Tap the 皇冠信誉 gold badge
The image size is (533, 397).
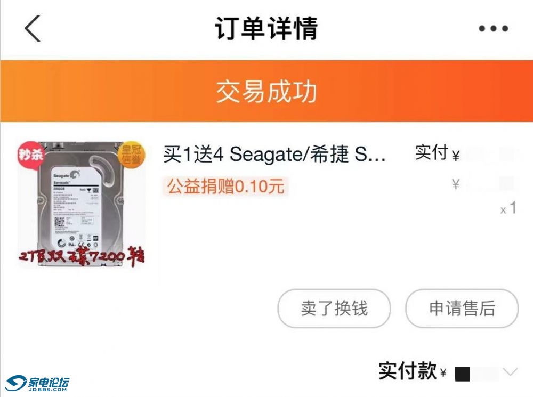pyautogui.click(x=132, y=155)
